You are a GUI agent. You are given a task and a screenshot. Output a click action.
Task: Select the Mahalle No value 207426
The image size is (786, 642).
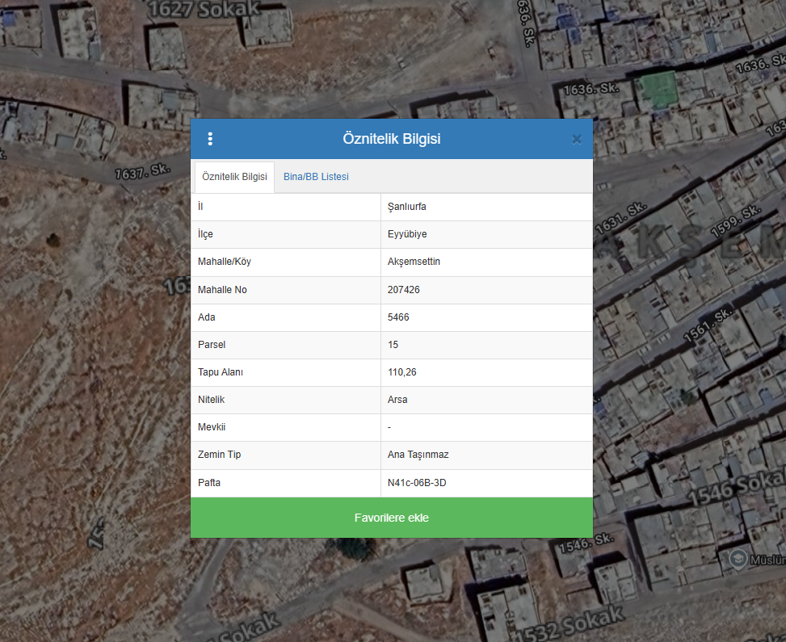pyautogui.click(x=404, y=290)
